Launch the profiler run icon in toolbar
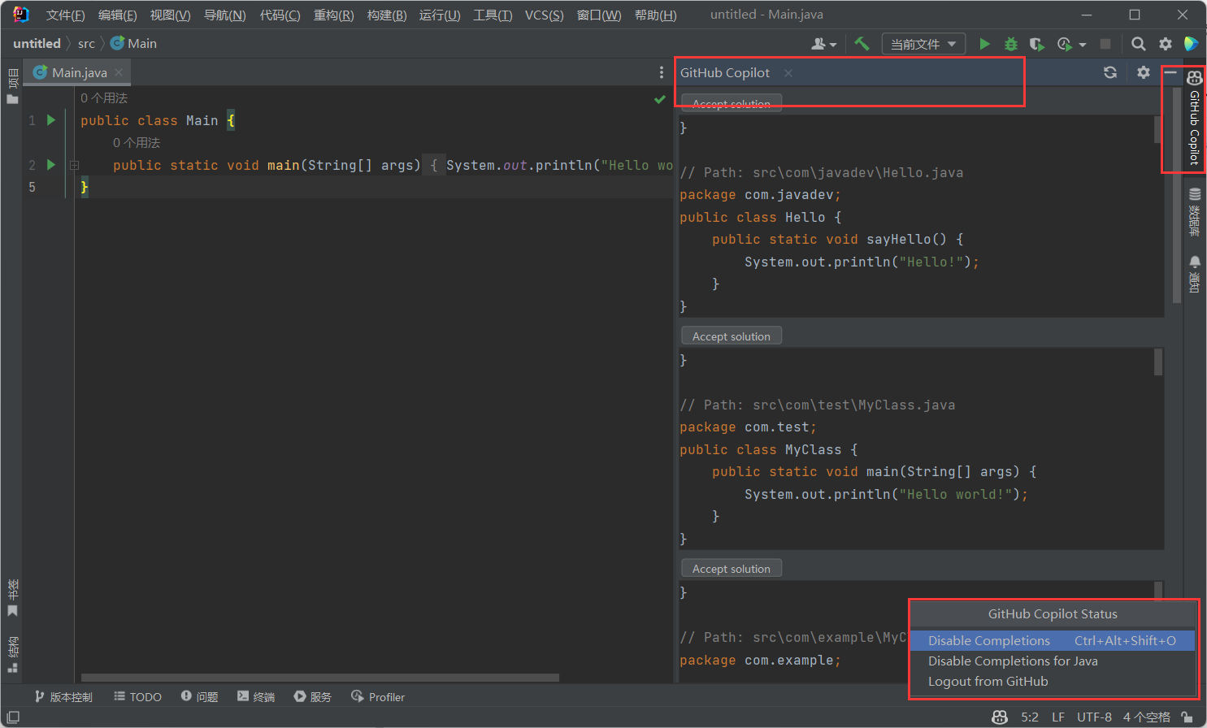This screenshot has height=728, width=1207. tap(1064, 44)
